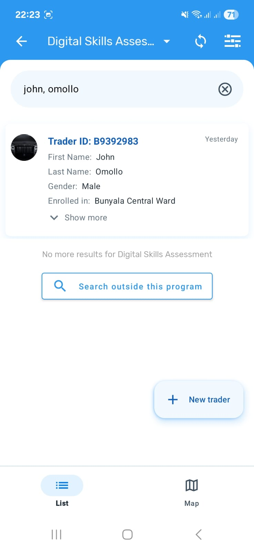Open the filter options icon top right

coord(232,41)
